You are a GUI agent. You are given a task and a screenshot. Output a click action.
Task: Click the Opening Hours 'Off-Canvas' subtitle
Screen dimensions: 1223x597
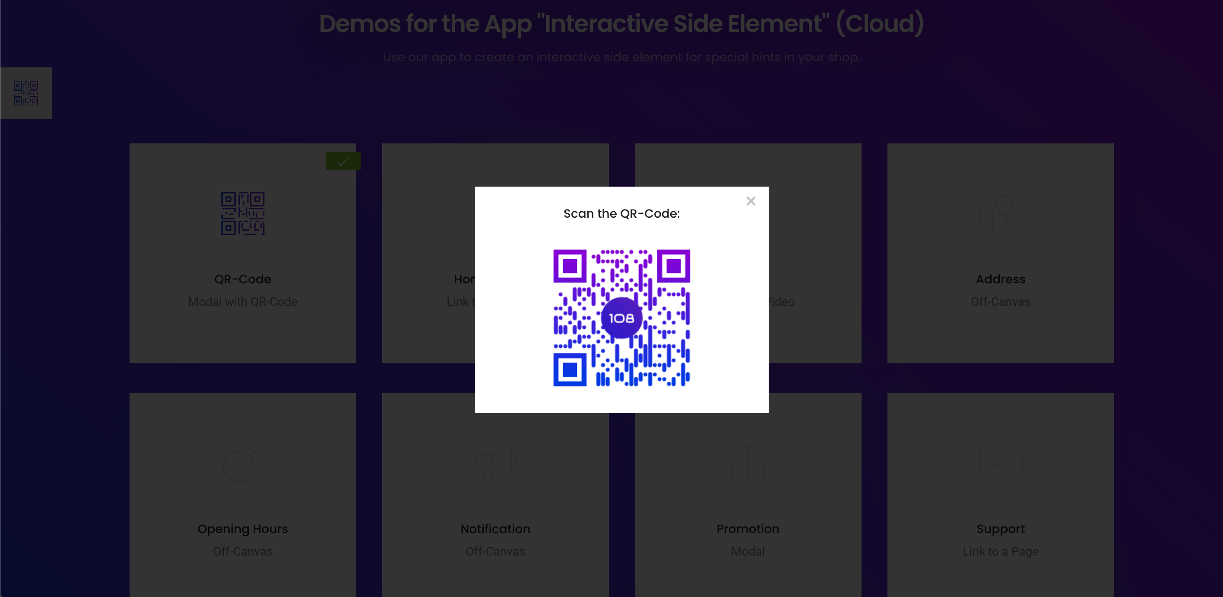(243, 551)
